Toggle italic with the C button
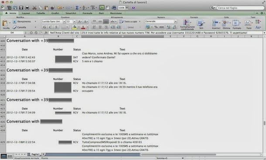The image size is (266, 160). pyautogui.click(x=51, y=27)
